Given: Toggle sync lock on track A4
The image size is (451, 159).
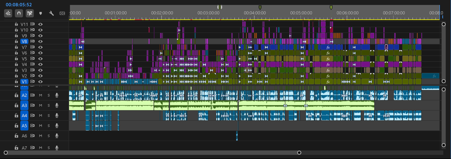Looking at the screenshot, I should coord(33,115).
